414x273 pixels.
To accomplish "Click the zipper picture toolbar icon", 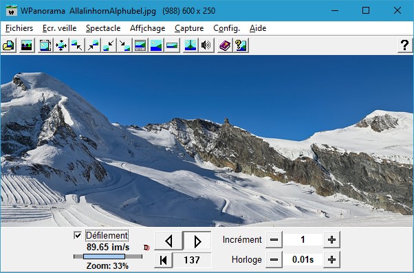I will [x=190, y=45].
